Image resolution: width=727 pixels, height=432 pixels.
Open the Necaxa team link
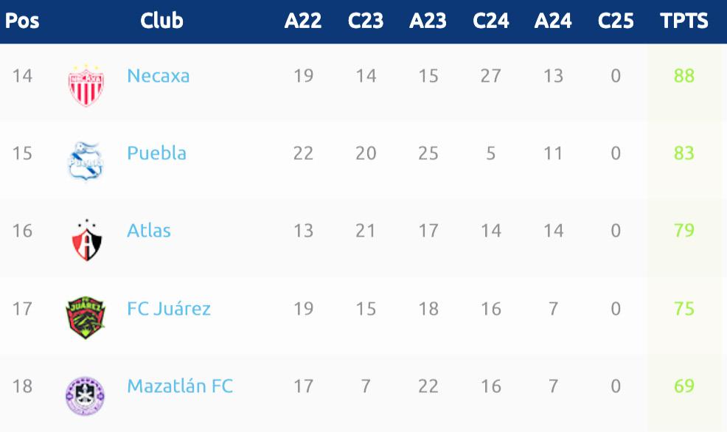[x=158, y=75]
